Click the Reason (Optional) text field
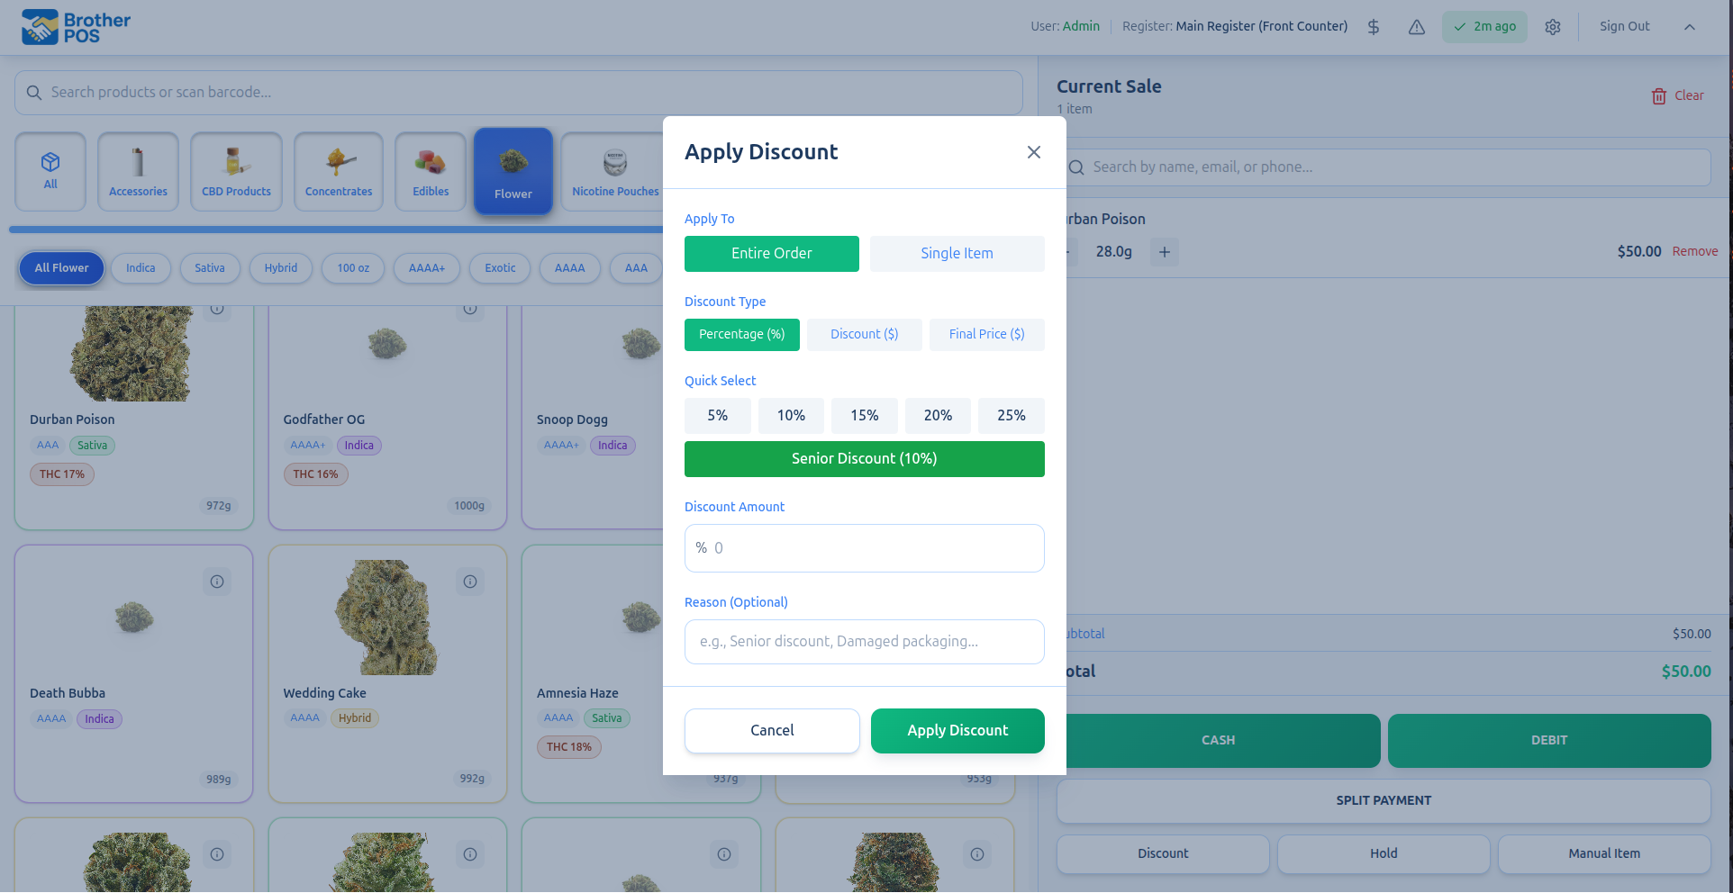The image size is (1733, 893). pos(864,642)
